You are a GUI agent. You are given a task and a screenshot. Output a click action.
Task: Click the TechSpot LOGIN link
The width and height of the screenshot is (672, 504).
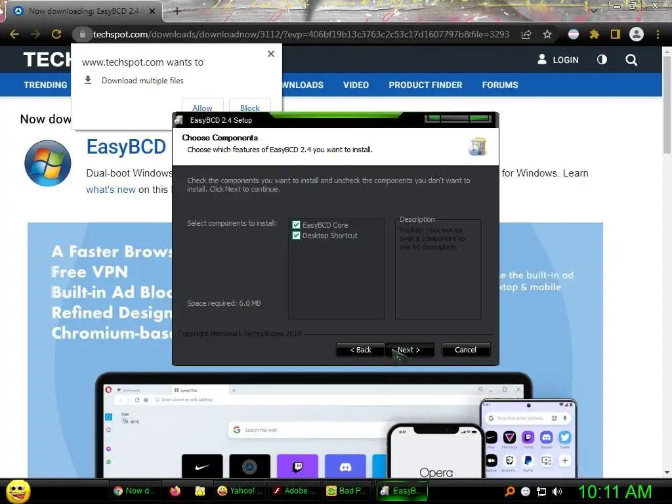click(558, 60)
